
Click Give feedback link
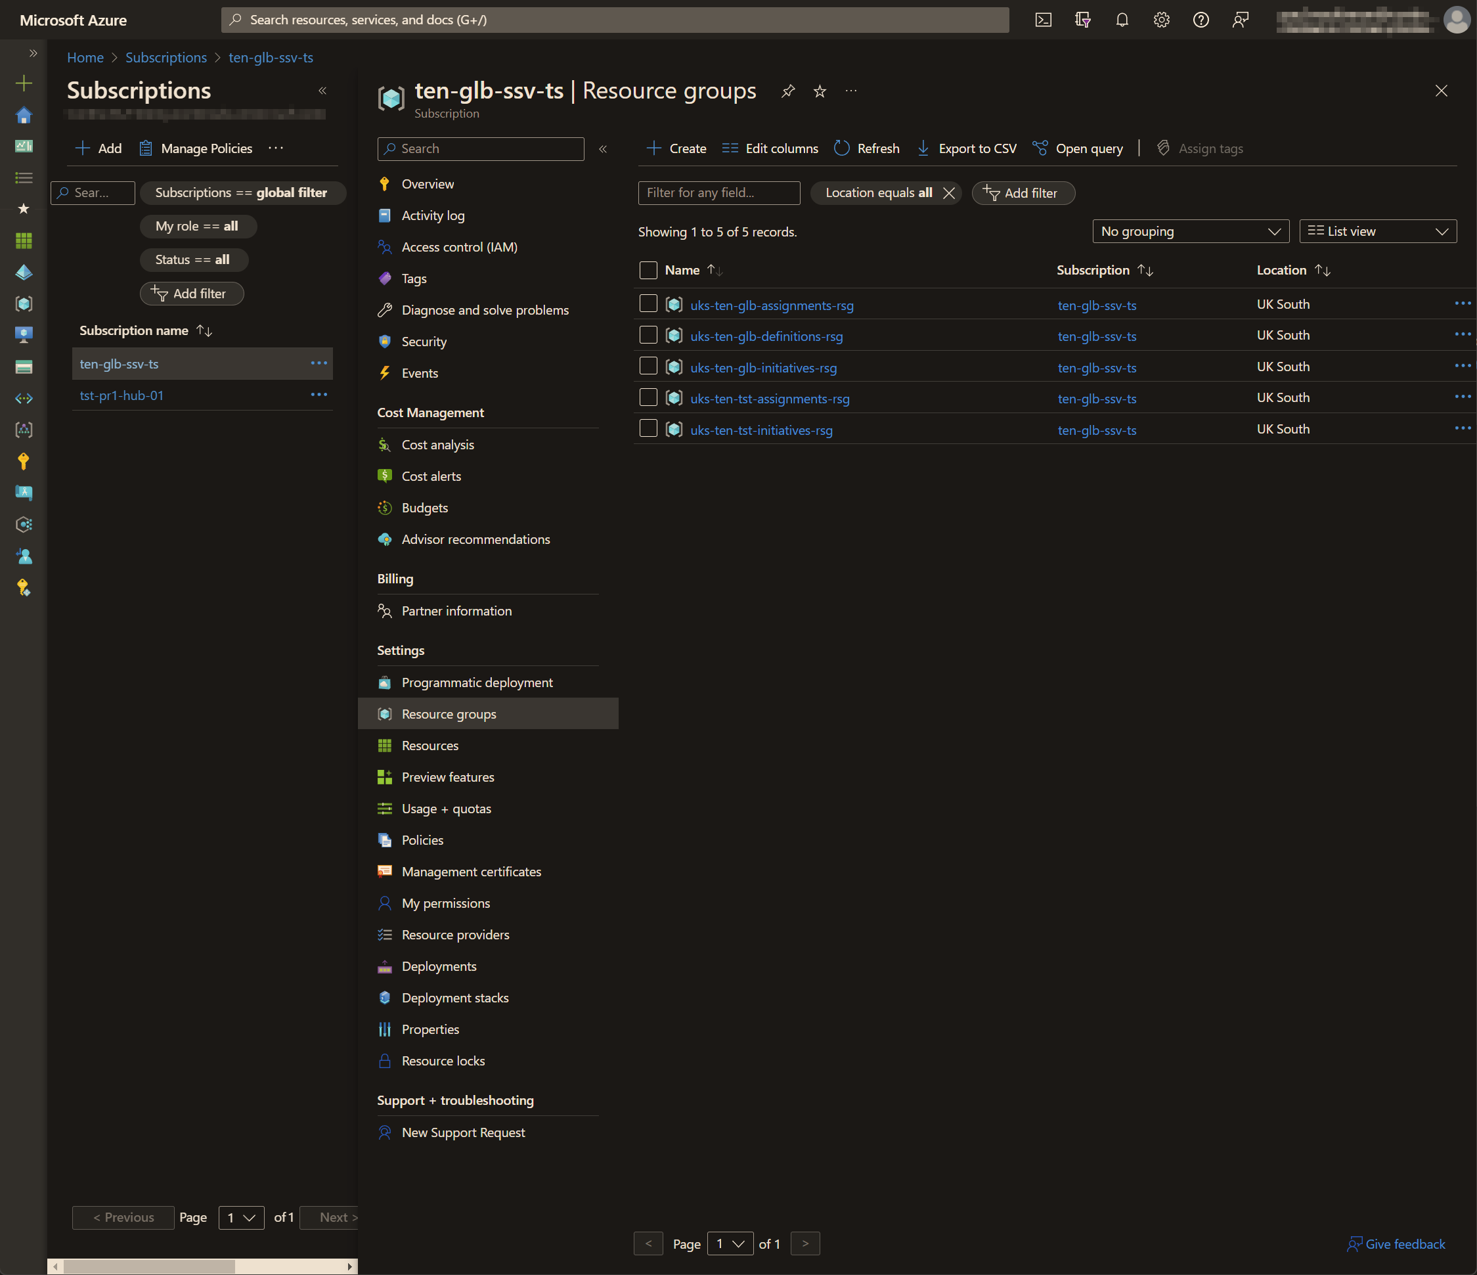1396,1244
